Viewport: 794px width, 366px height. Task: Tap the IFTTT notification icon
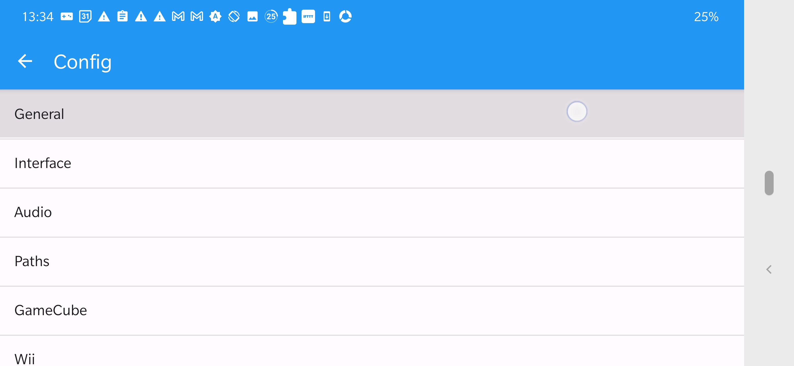coord(308,16)
